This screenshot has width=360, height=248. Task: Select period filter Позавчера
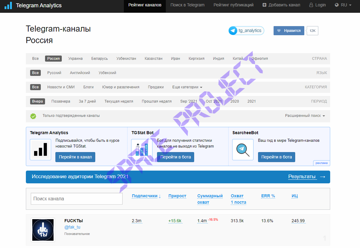[61, 101]
